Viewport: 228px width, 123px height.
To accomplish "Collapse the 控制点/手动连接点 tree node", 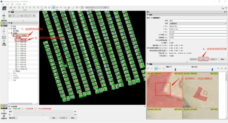I will click(12, 35).
